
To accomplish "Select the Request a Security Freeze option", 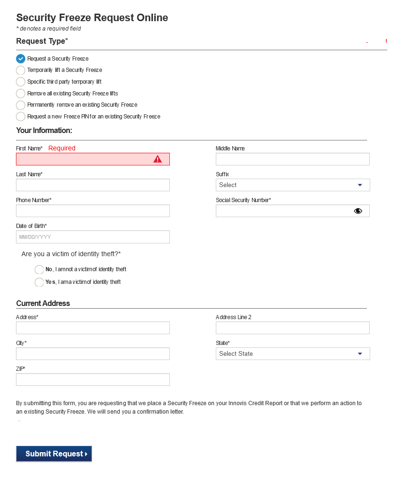I will (x=20, y=58).
